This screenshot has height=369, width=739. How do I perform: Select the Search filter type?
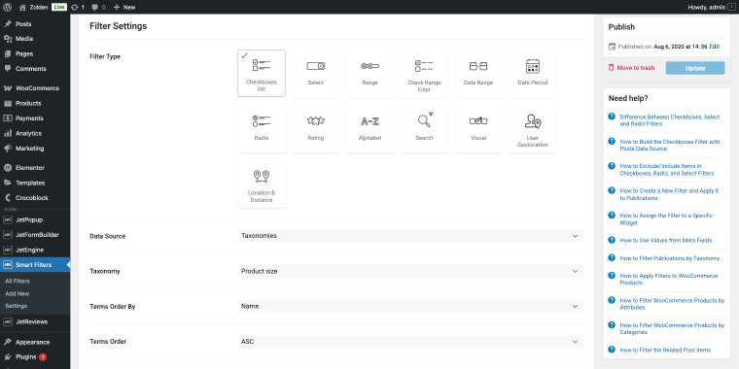424,129
